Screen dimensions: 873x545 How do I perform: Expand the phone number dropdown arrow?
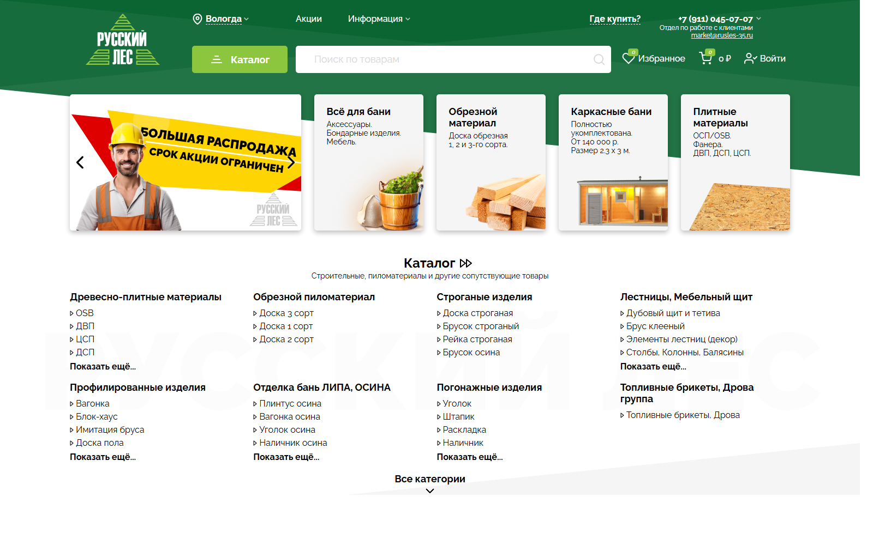(758, 19)
